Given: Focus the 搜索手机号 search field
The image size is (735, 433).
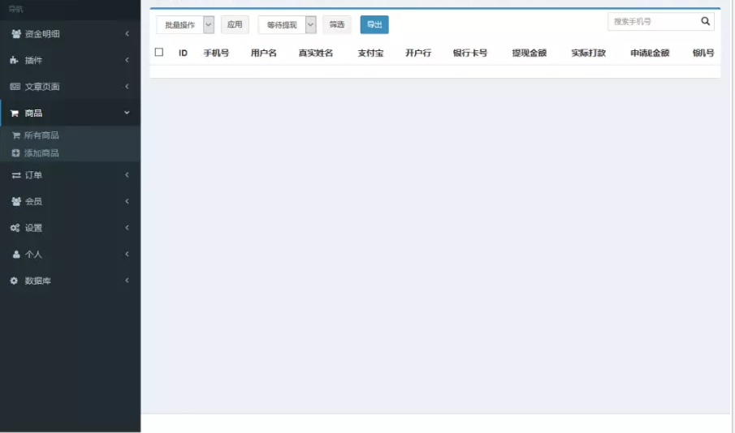Looking at the screenshot, I should (x=651, y=22).
